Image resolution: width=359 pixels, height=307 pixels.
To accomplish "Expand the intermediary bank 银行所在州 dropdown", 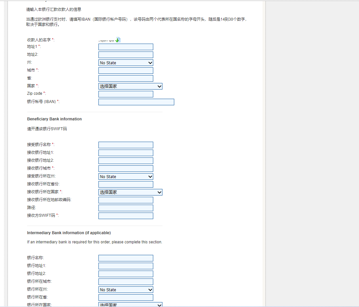I will [x=126, y=290].
